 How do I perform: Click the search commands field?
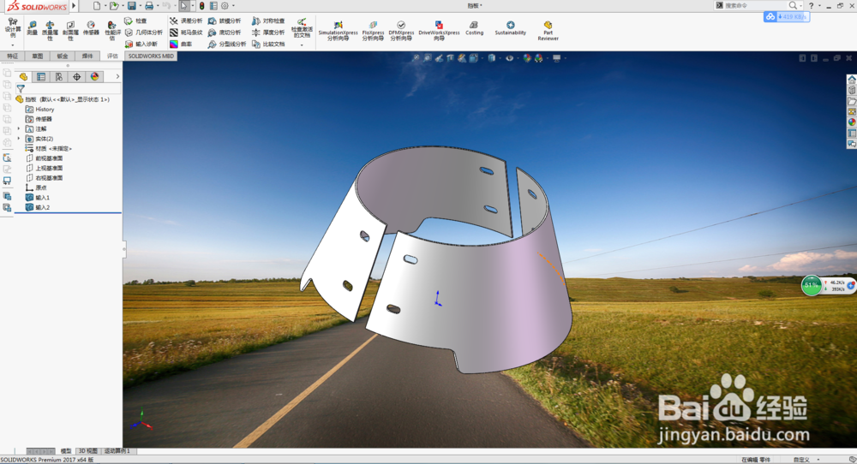(x=755, y=5)
